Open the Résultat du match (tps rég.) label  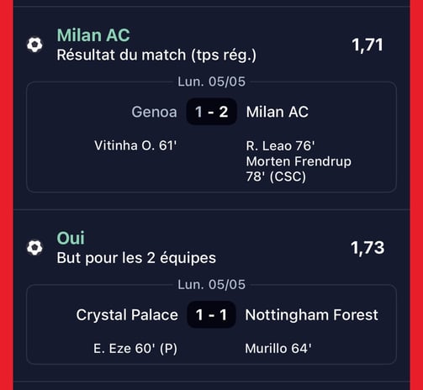pos(156,55)
